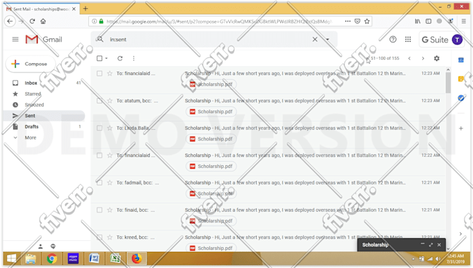The height and width of the screenshot is (268, 473).
Task: Open Excel from the taskbar
Action: click(115, 259)
